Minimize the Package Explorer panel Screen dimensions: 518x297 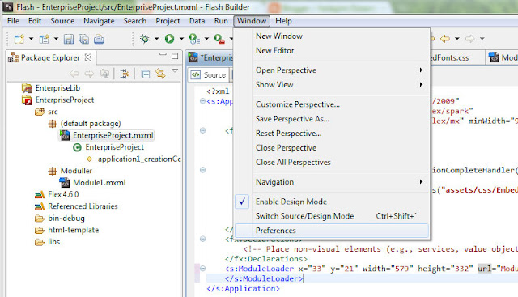(163, 54)
